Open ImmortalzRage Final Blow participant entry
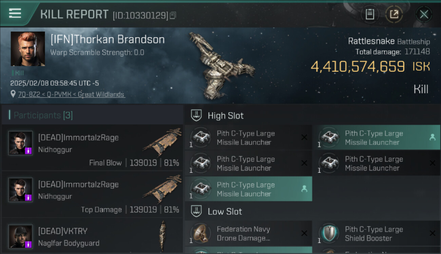The image size is (441, 254). coord(92,148)
